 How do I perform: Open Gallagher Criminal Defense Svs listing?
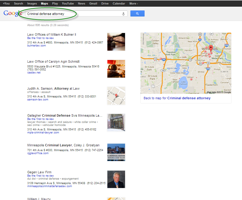point(65,115)
